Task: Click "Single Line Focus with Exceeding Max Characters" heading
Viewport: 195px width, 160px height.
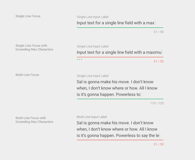Action: coord(34,47)
